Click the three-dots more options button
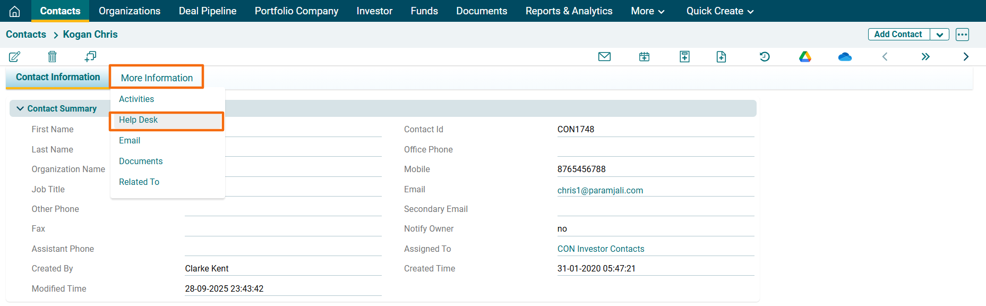The image size is (986, 306). pos(962,35)
